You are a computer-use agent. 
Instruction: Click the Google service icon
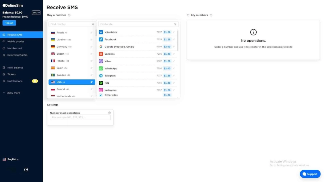[x=101, y=47]
